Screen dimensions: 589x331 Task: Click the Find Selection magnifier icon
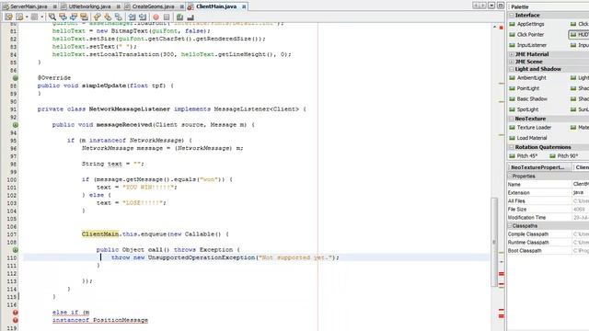52,17
